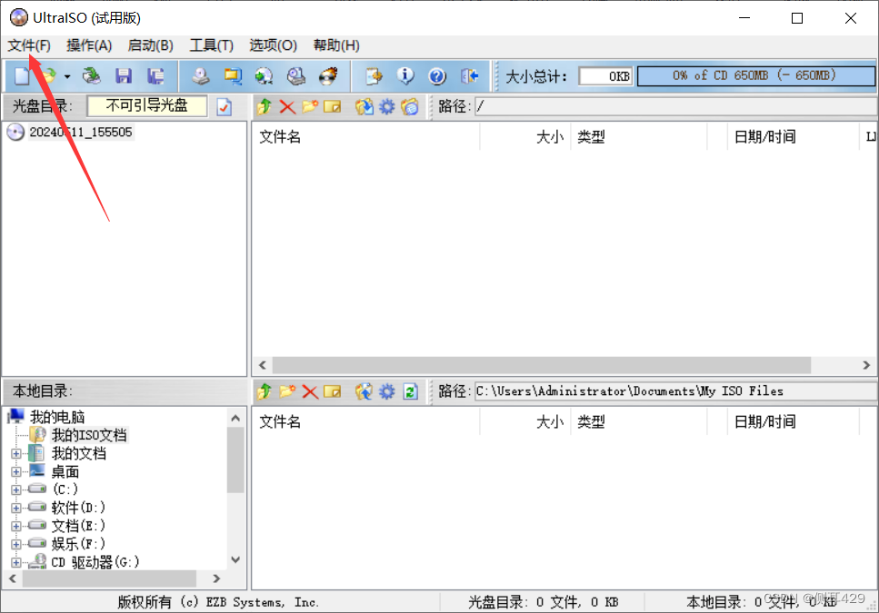Click the 不可引导光盘 boot type field
Viewport: 879px width, 613px height.
tap(147, 106)
